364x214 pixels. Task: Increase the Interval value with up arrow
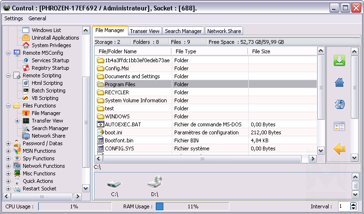point(354,204)
